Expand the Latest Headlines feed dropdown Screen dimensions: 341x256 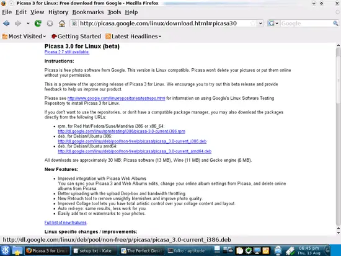pos(133,37)
